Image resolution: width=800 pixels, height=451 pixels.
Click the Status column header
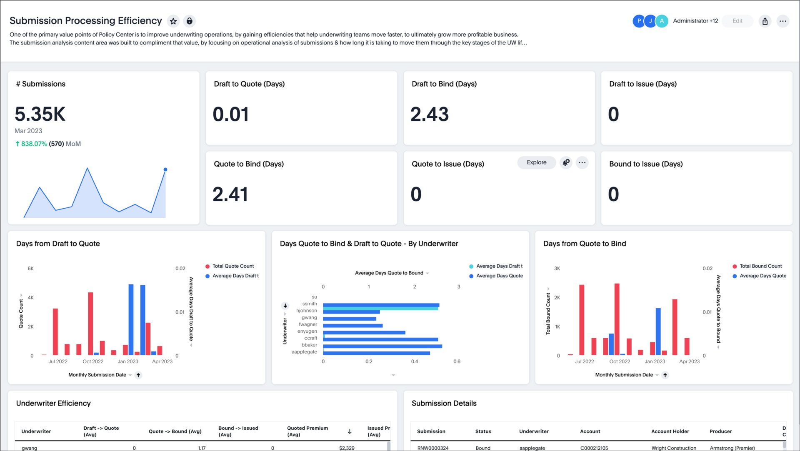click(x=483, y=431)
